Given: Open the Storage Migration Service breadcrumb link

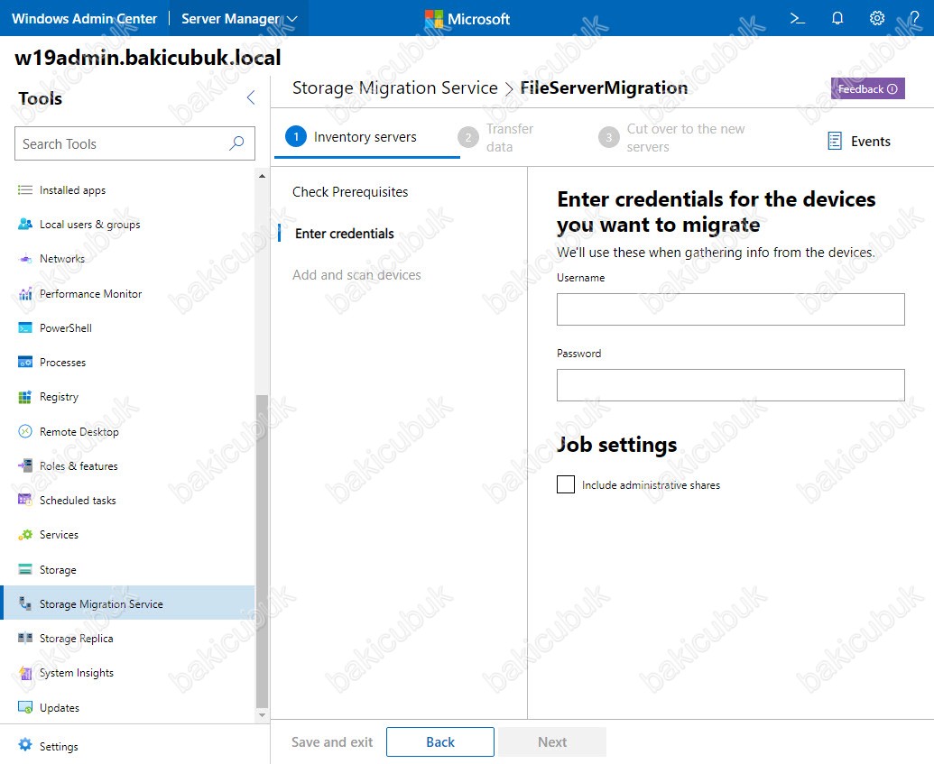Looking at the screenshot, I should 395,88.
